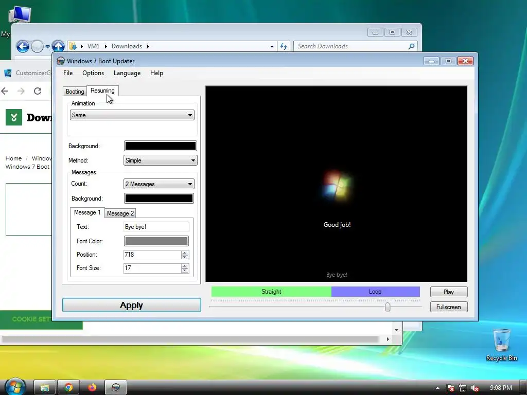The width and height of the screenshot is (527, 395).
Task: Click the Play button
Action: (x=449, y=292)
